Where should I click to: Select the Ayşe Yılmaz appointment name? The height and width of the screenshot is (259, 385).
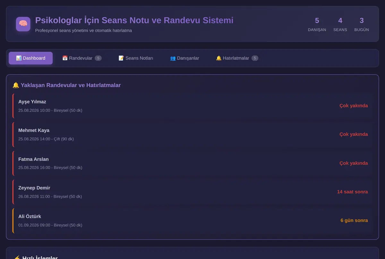pos(32,102)
